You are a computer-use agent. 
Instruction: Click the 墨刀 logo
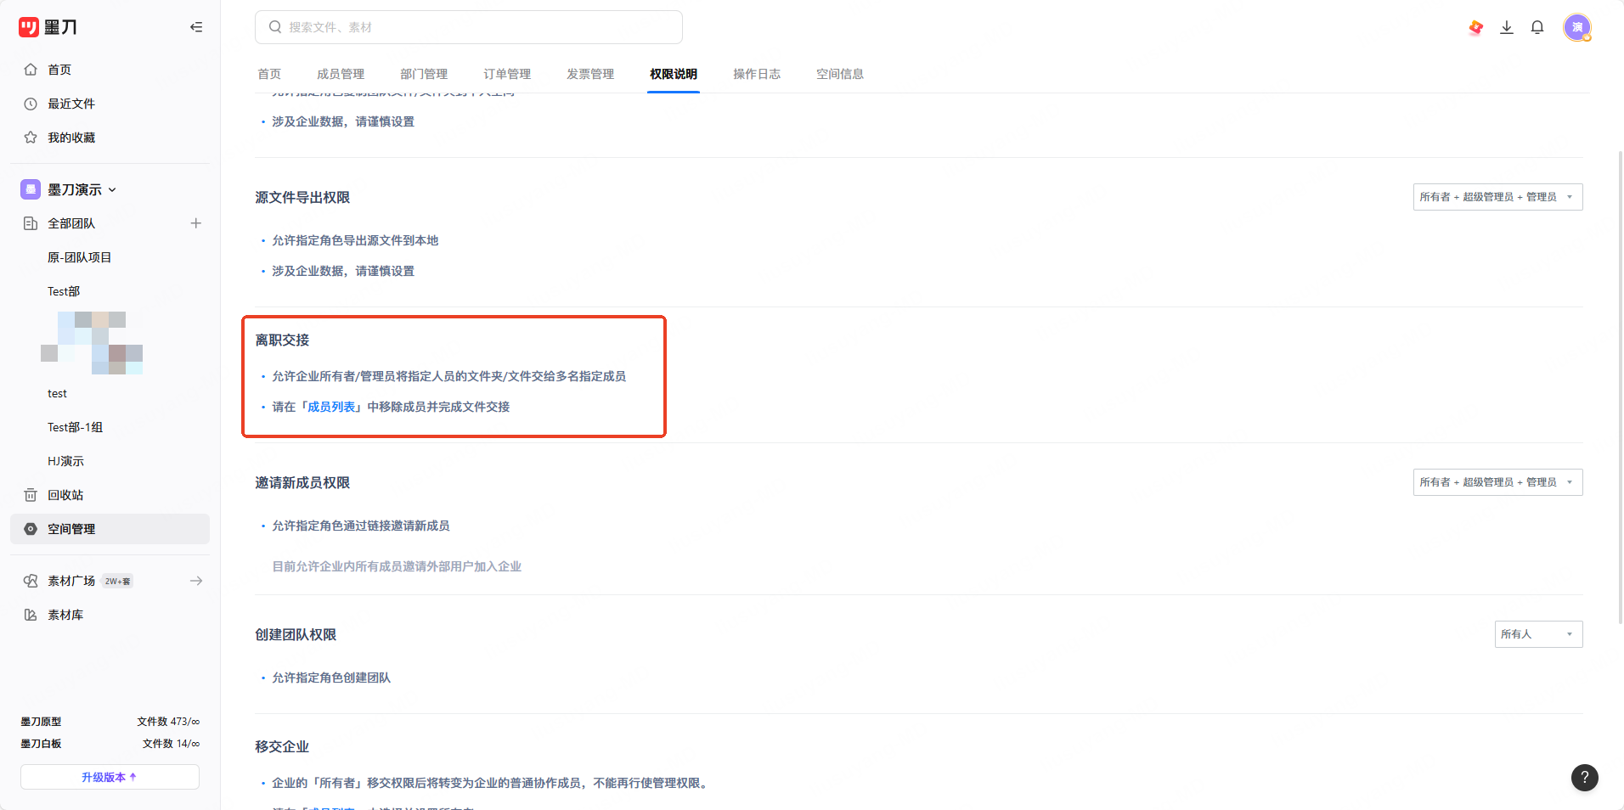click(x=48, y=27)
